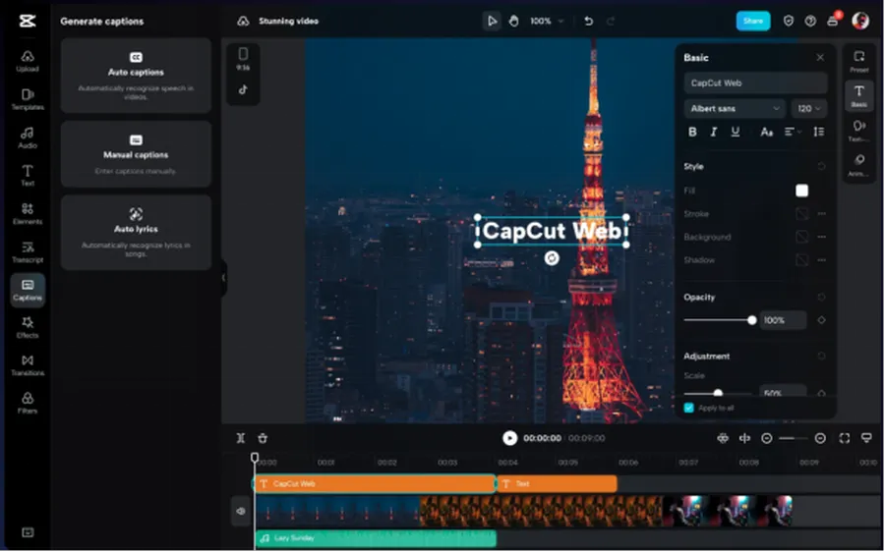Open the user profile avatar
Viewport: 885px width, 552px height.
tap(860, 21)
